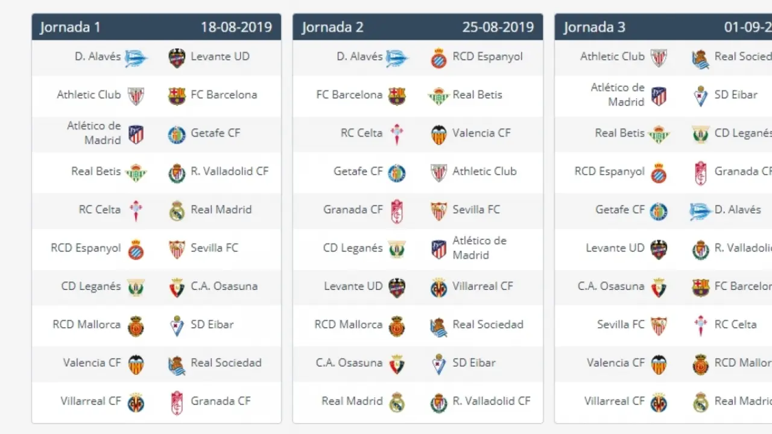
Task: Click Getafe CF crest in Jornada 1
Action: (x=177, y=134)
